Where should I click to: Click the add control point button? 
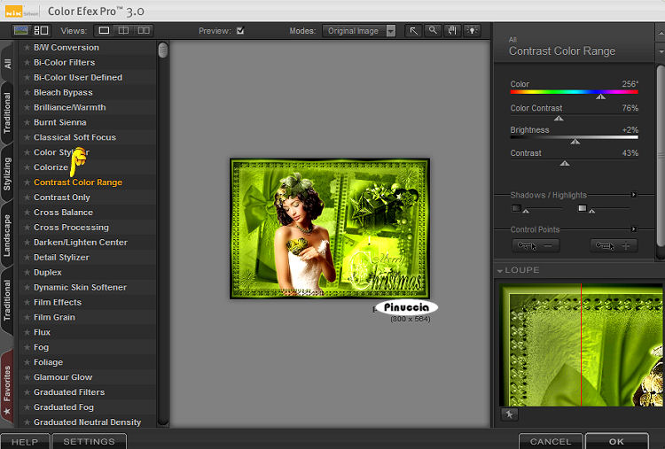click(x=614, y=245)
